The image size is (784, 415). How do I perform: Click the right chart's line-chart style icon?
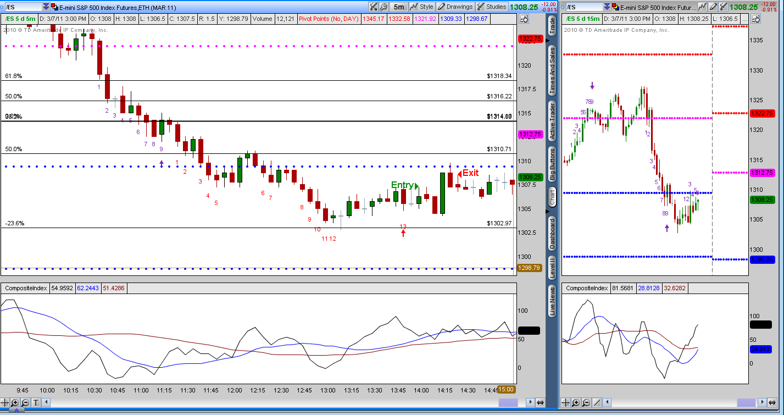[x=703, y=7]
